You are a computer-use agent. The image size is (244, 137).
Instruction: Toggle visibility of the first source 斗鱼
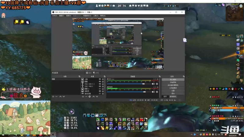coord(100,79)
